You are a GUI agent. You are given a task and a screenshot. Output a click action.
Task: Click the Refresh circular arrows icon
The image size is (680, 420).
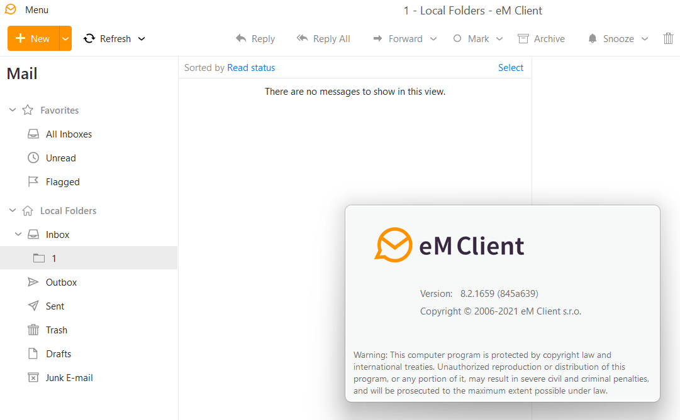pos(89,38)
